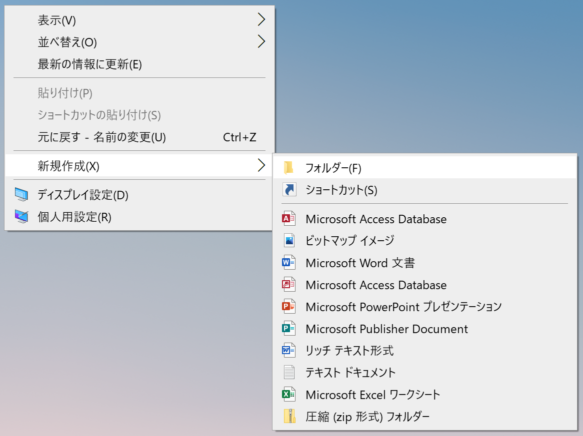
Task: Create a Microsoft PowerPoint プレゼンテーション
Action: tap(424, 306)
